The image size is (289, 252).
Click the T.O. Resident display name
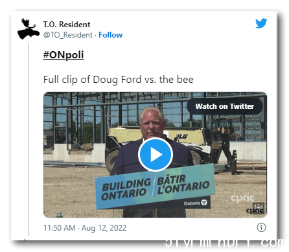tap(67, 25)
